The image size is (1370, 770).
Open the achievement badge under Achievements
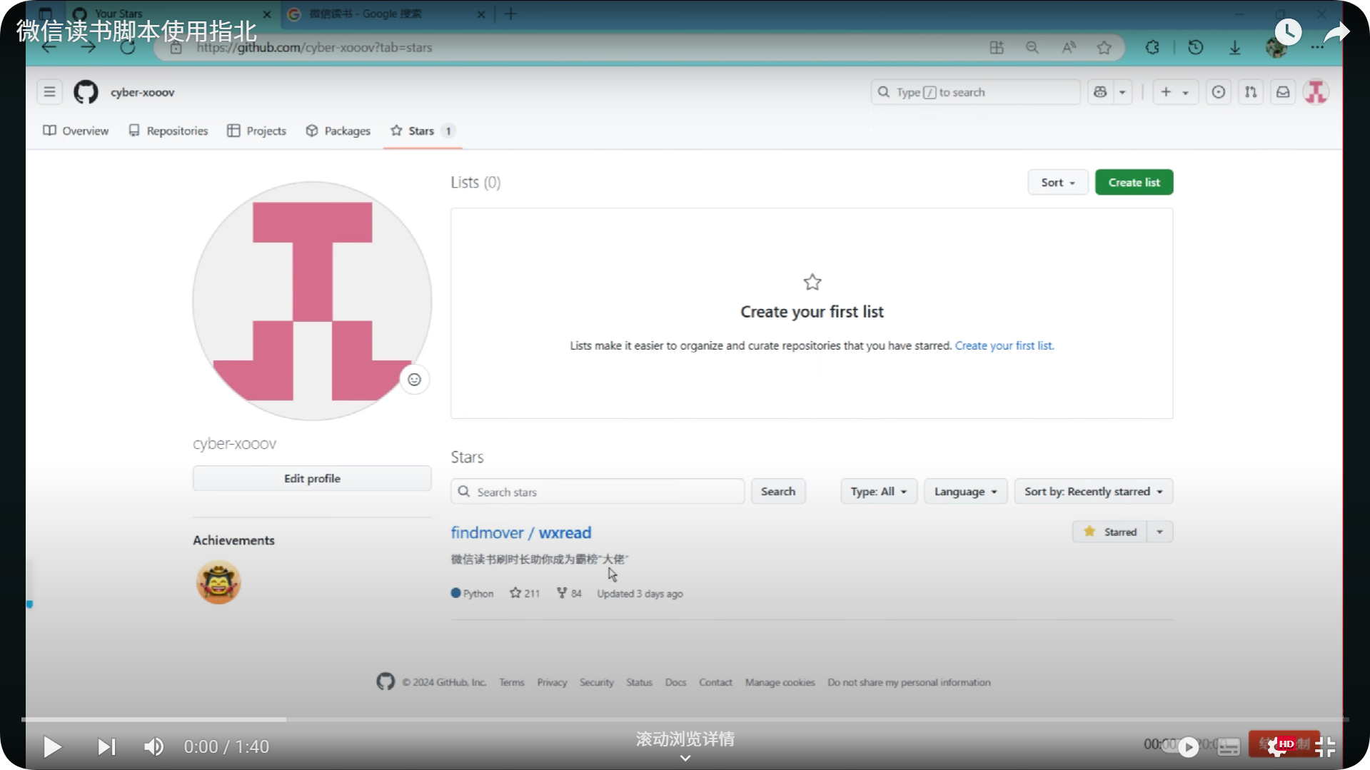point(218,582)
